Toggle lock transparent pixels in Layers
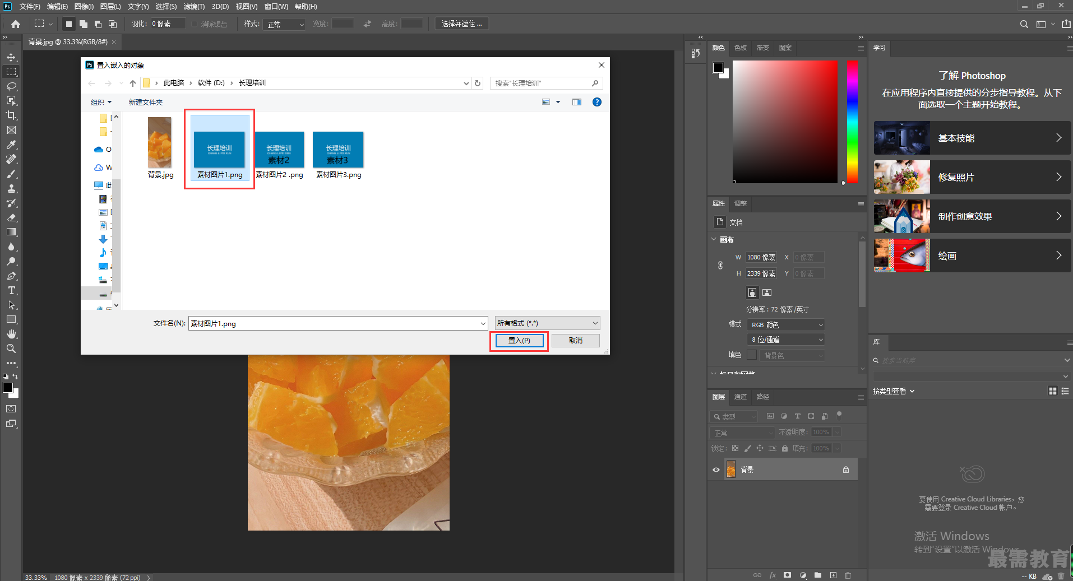The image size is (1073, 581). [x=735, y=448]
